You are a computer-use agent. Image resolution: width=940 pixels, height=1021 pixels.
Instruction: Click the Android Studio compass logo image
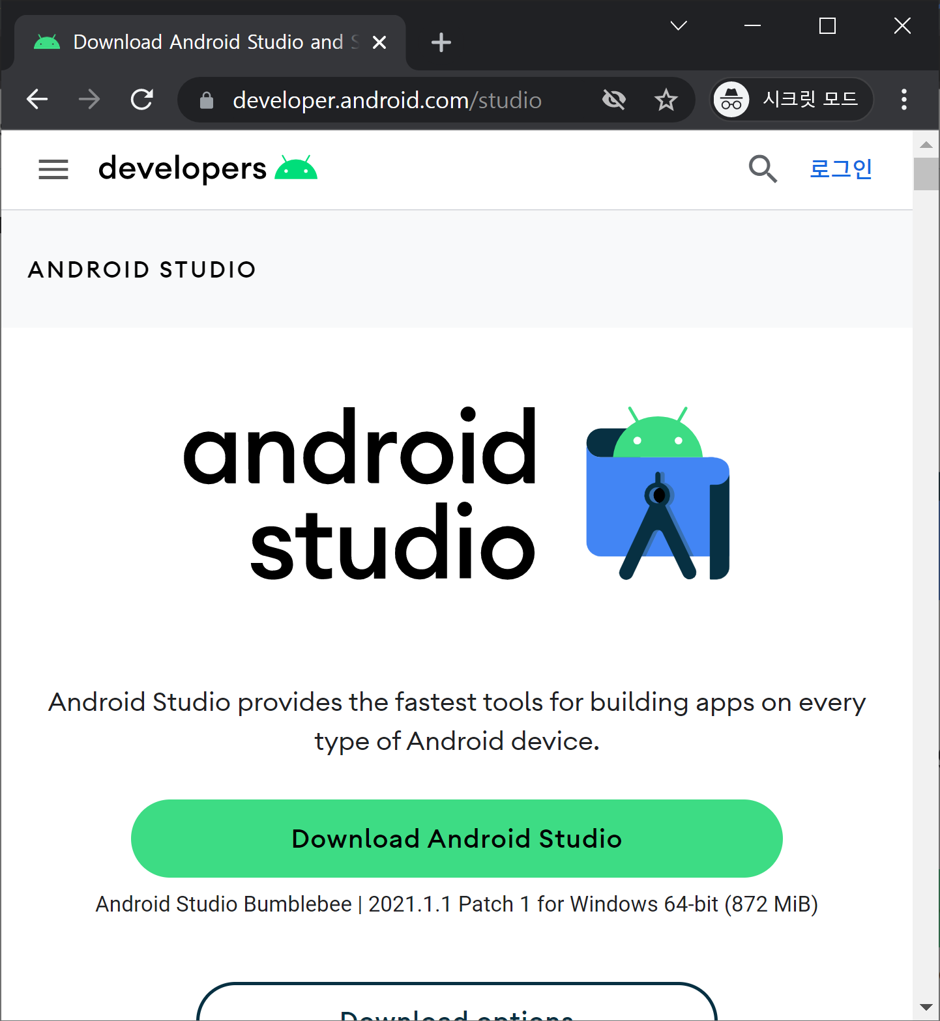coord(658,493)
